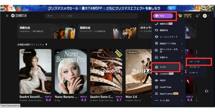Image resolution: width=215 pixels, height=112 pixels.
Task: Click the shopping cart icon in the banner
Action: [172, 8]
